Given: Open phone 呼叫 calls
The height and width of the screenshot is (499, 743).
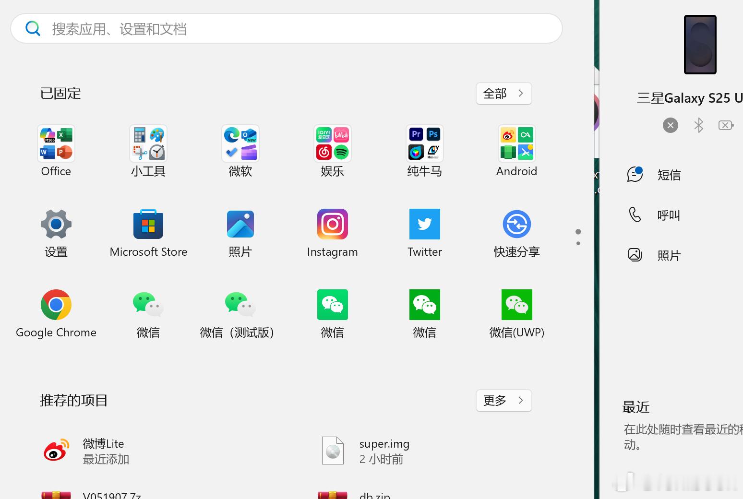Looking at the screenshot, I should click(x=654, y=215).
